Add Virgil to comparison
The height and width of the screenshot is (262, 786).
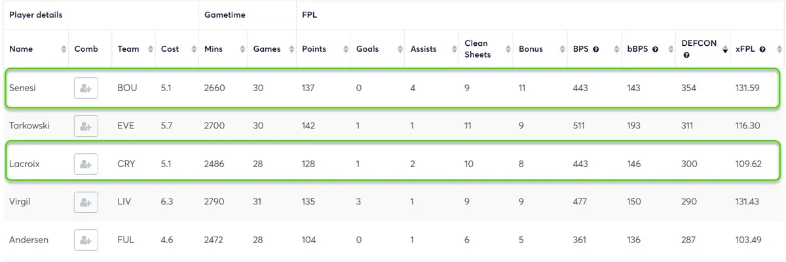86,202
